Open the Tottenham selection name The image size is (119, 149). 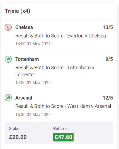[x=27, y=59]
